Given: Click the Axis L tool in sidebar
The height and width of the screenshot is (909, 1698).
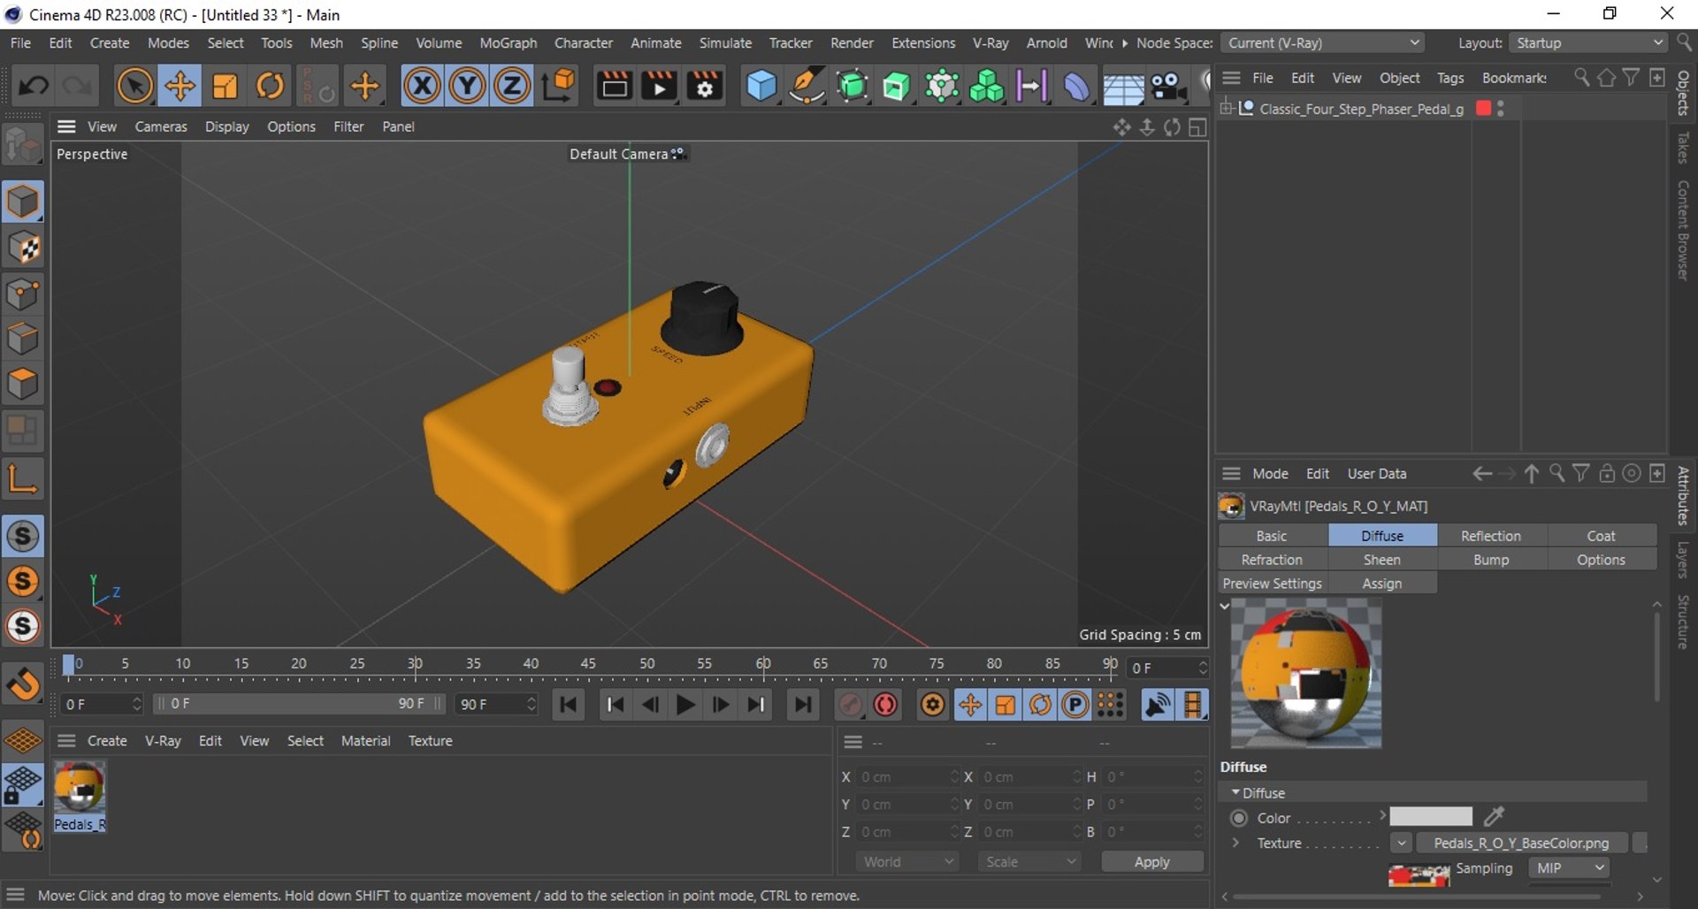Looking at the screenshot, I should click(23, 478).
